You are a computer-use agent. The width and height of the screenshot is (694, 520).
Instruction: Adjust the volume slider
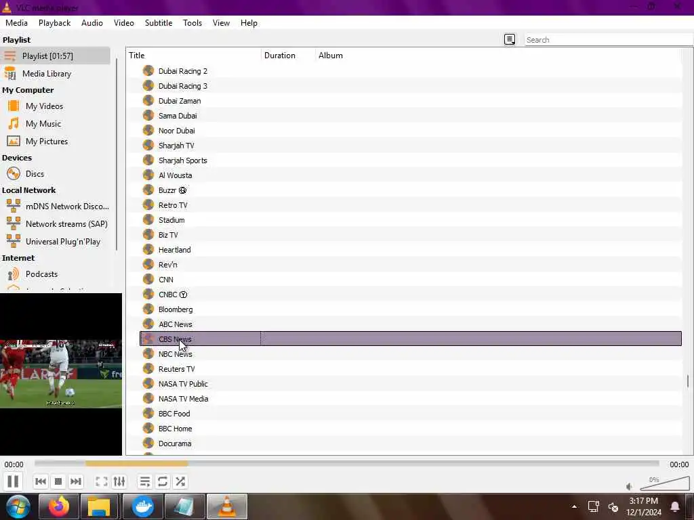tap(665, 483)
